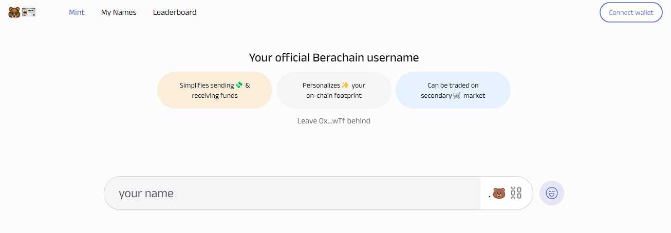Click the word 'Personalizes' in the middle pill

pyautogui.click(x=321, y=85)
